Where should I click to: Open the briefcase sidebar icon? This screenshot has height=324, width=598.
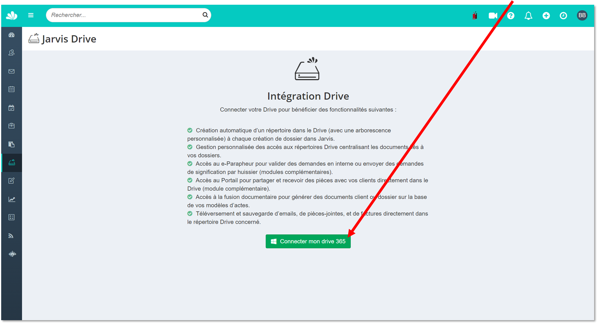12,126
